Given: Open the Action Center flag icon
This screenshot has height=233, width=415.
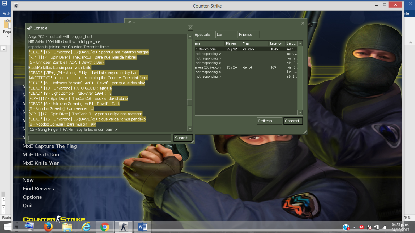Looking at the screenshot, I should tap(369, 227).
